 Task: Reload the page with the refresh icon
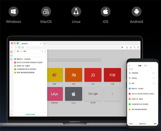(19, 47)
